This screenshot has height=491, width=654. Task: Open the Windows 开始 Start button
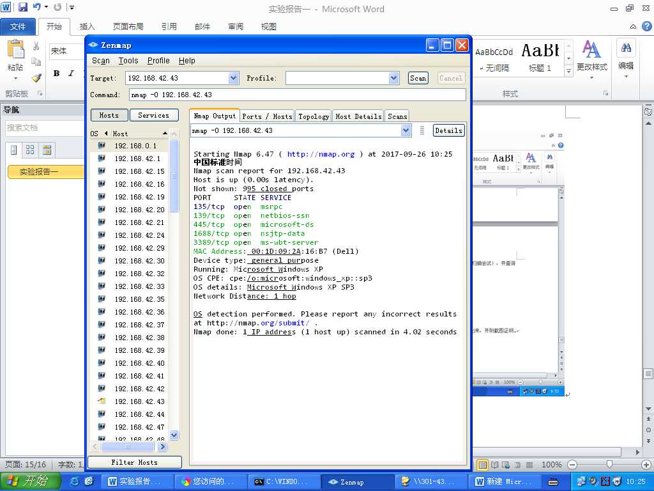pos(30,481)
